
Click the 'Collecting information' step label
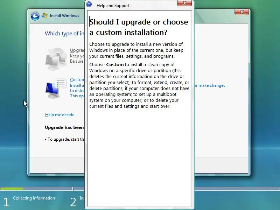click(x=34, y=198)
